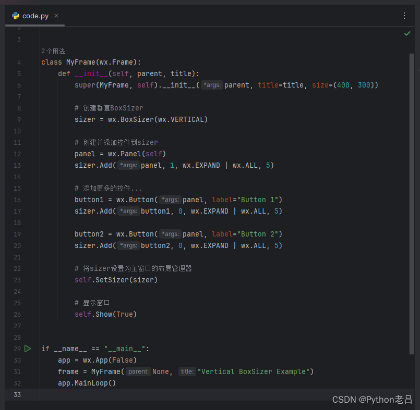Click the "parent:" parameter hint on line 31
This screenshot has width=420, height=410.
tap(138, 371)
